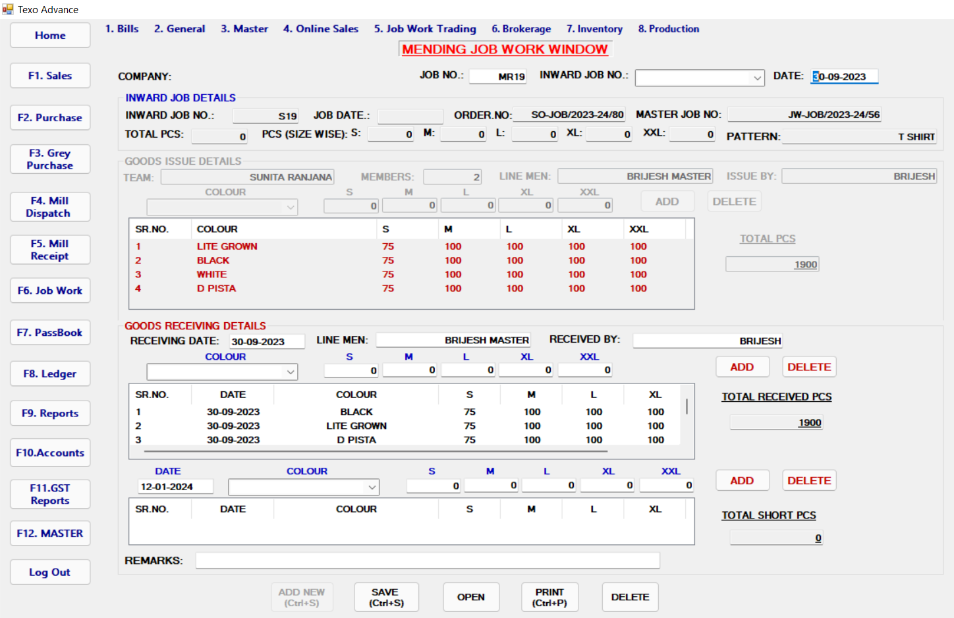Click the RECEIVING DATE field
954x618 pixels.
click(x=267, y=341)
